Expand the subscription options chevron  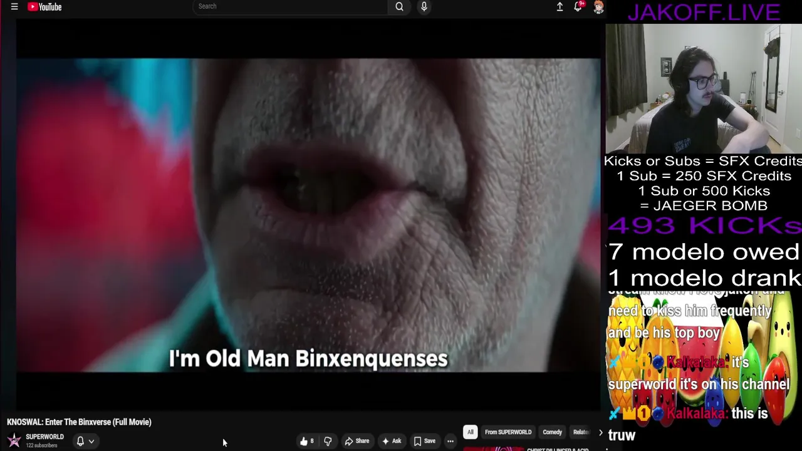pos(91,441)
